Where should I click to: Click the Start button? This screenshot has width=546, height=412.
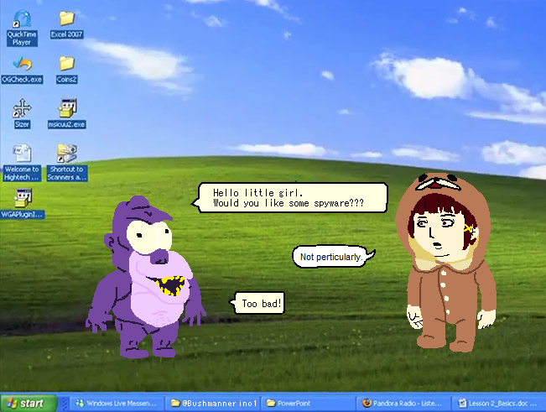pyautogui.click(x=29, y=404)
